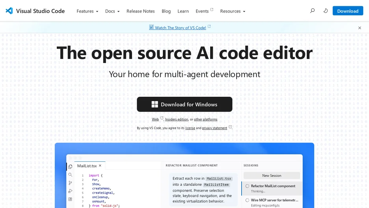Click the Visual Studio Code logo icon

(x=9, y=11)
